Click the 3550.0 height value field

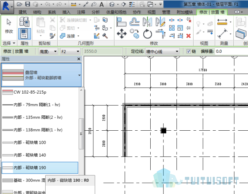pyautogui.click(x=102, y=51)
